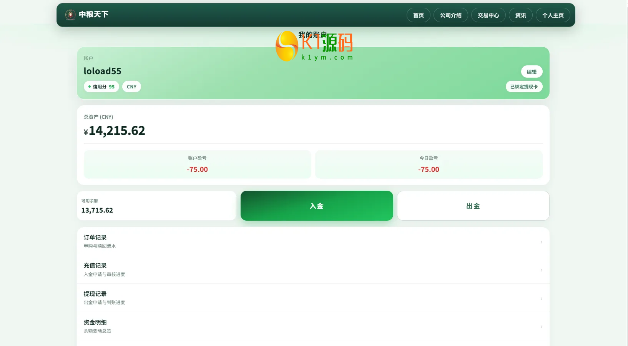The height and width of the screenshot is (346, 628).
Task: Click the 编辑 button on the account card
Action: pyautogui.click(x=532, y=72)
